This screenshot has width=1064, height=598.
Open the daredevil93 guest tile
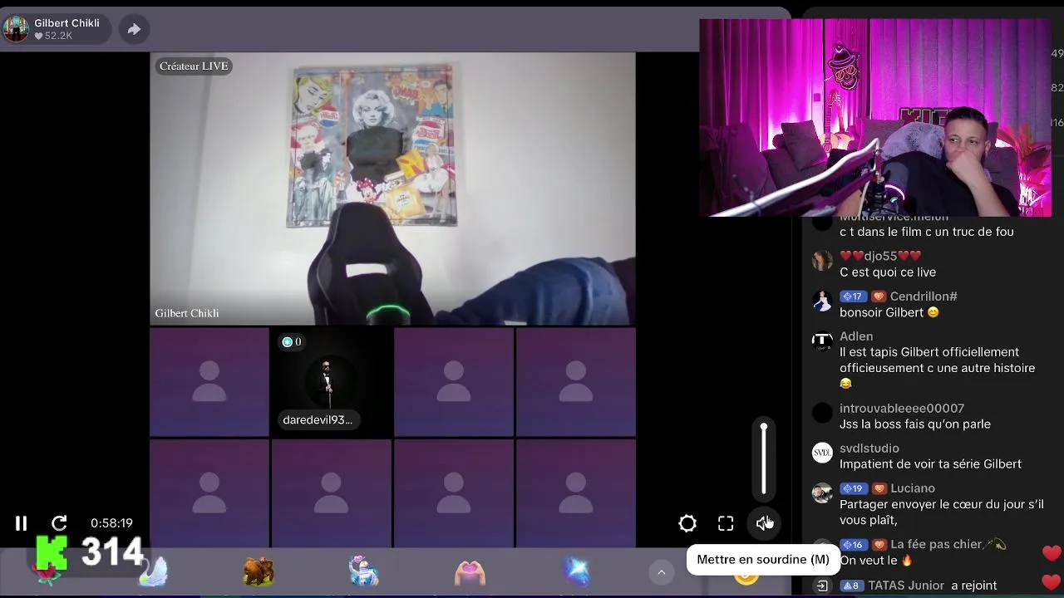click(x=331, y=382)
